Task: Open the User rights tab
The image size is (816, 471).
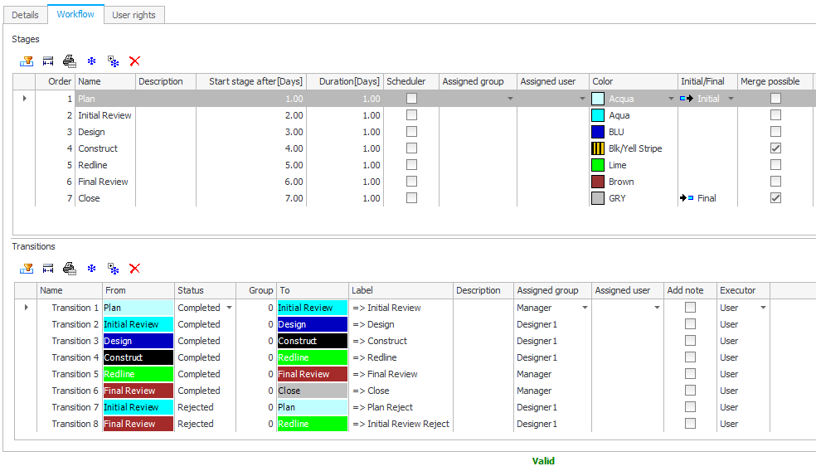Action: coord(134,15)
